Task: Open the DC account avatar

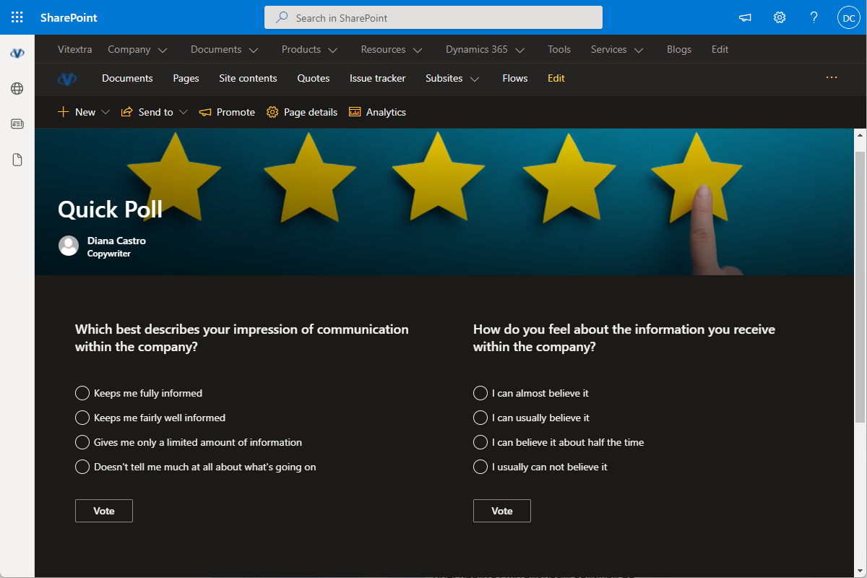Action: click(x=848, y=17)
